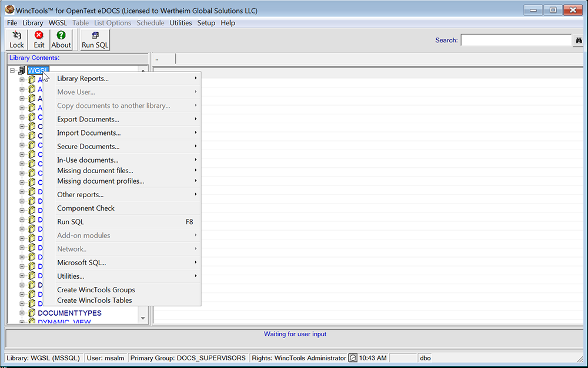This screenshot has width=588, height=368.
Task: Open the In-Use documents... submenu
Action: 122,160
